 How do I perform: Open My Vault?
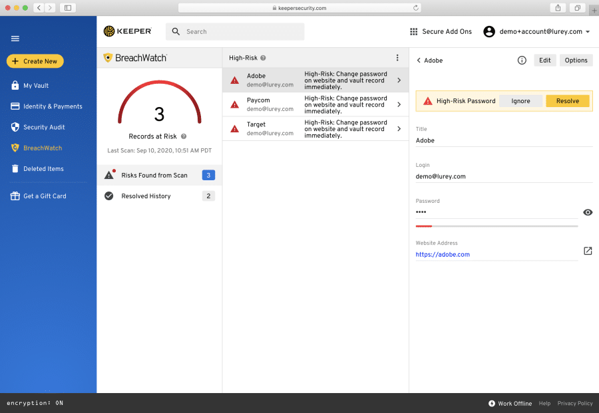point(36,86)
